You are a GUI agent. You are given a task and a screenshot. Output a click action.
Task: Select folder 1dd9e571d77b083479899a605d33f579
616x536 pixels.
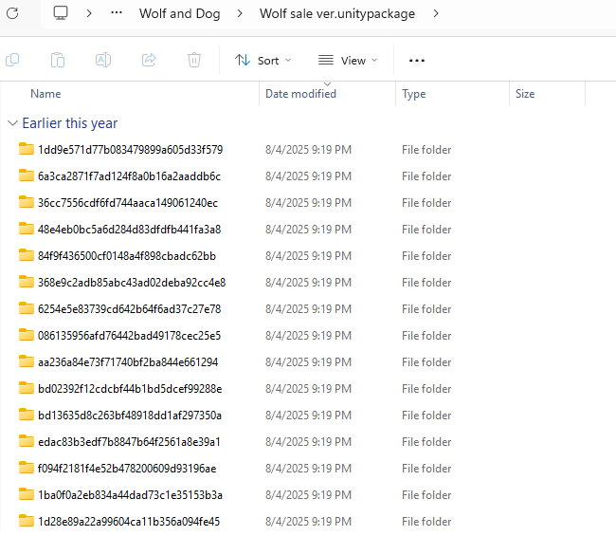[x=131, y=150]
